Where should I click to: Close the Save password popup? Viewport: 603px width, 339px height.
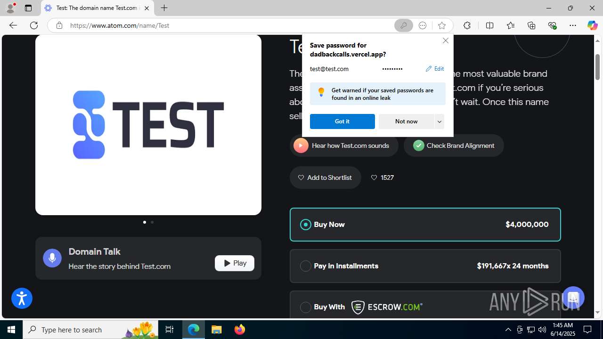[x=445, y=40]
